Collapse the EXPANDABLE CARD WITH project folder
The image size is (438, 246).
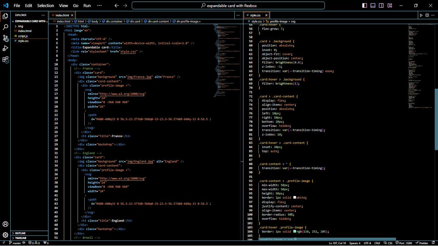click(x=30, y=21)
